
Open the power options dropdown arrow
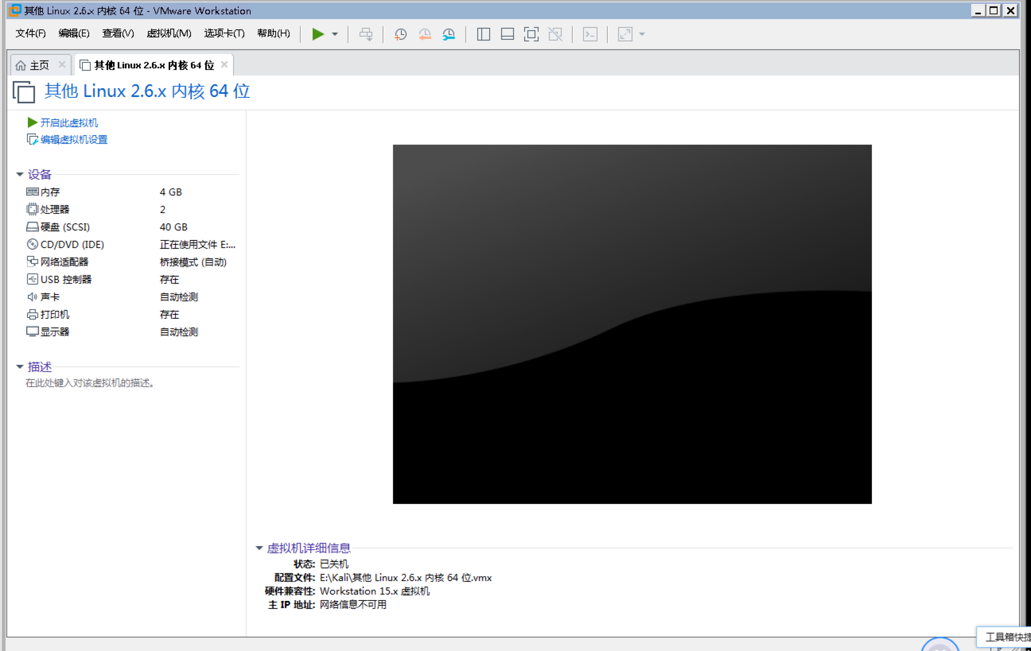(x=335, y=34)
